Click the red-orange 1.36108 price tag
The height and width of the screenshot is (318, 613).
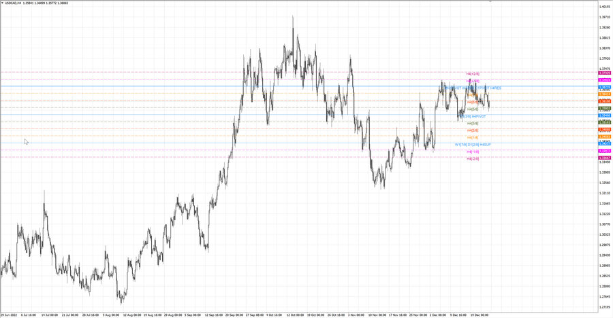605,101
